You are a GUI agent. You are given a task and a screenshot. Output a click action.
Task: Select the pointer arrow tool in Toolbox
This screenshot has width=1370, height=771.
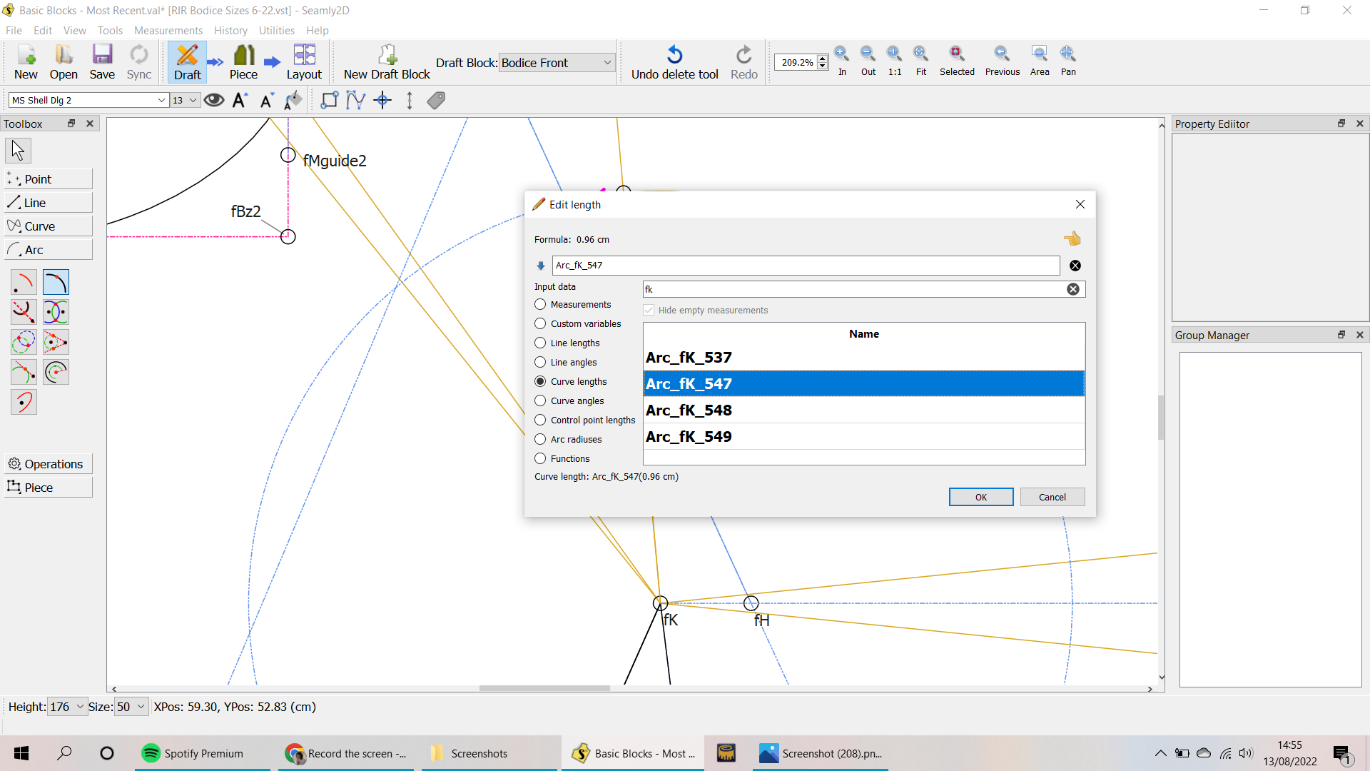pyautogui.click(x=18, y=151)
